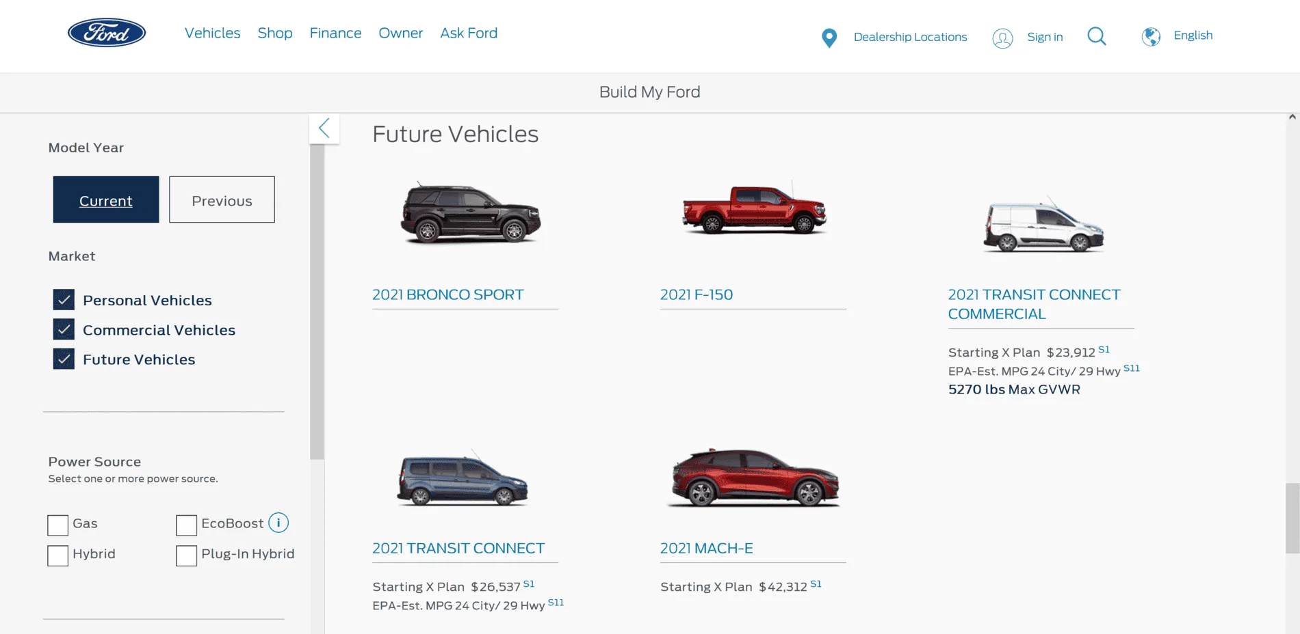This screenshot has height=634, width=1300.
Task: Click the red 2021 Mach-E image
Action: 754,478
